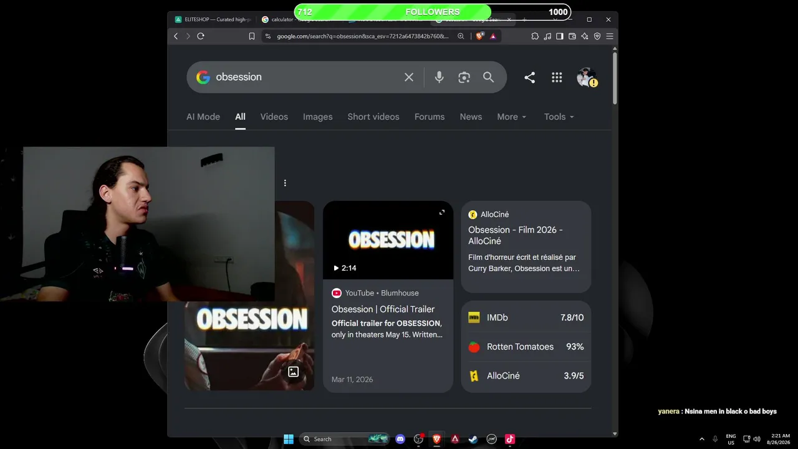The height and width of the screenshot is (449, 798).
Task: Submit search with magnifying glass icon
Action: [x=488, y=77]
